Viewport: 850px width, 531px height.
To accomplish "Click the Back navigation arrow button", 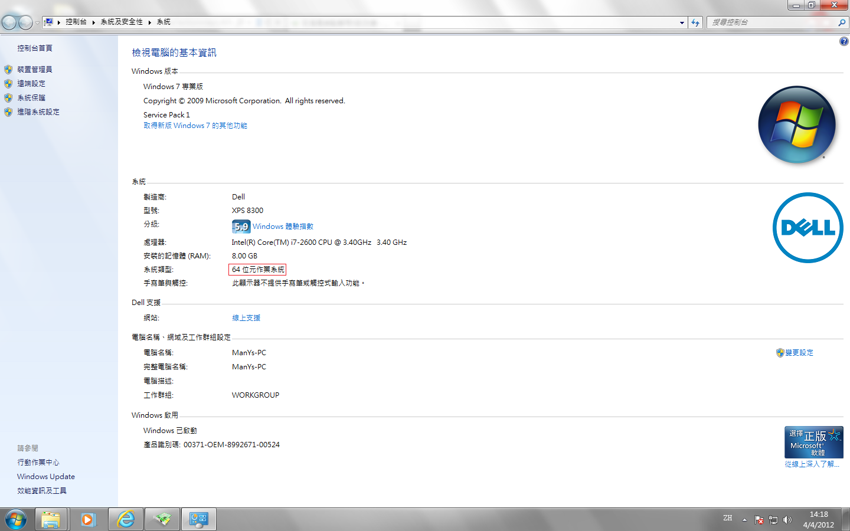I will coord(9,22).
